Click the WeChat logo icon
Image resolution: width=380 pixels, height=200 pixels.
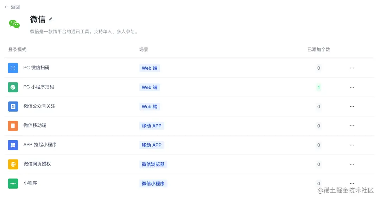point(14,24)
